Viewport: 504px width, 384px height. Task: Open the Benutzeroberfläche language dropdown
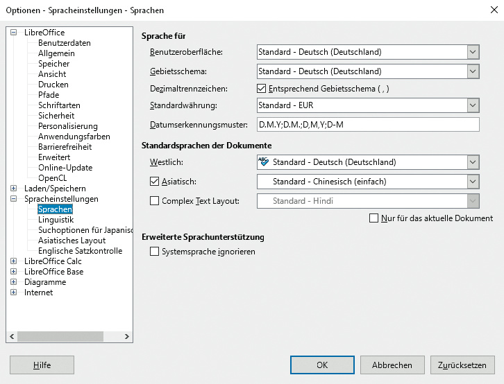(x=473, y=52)
